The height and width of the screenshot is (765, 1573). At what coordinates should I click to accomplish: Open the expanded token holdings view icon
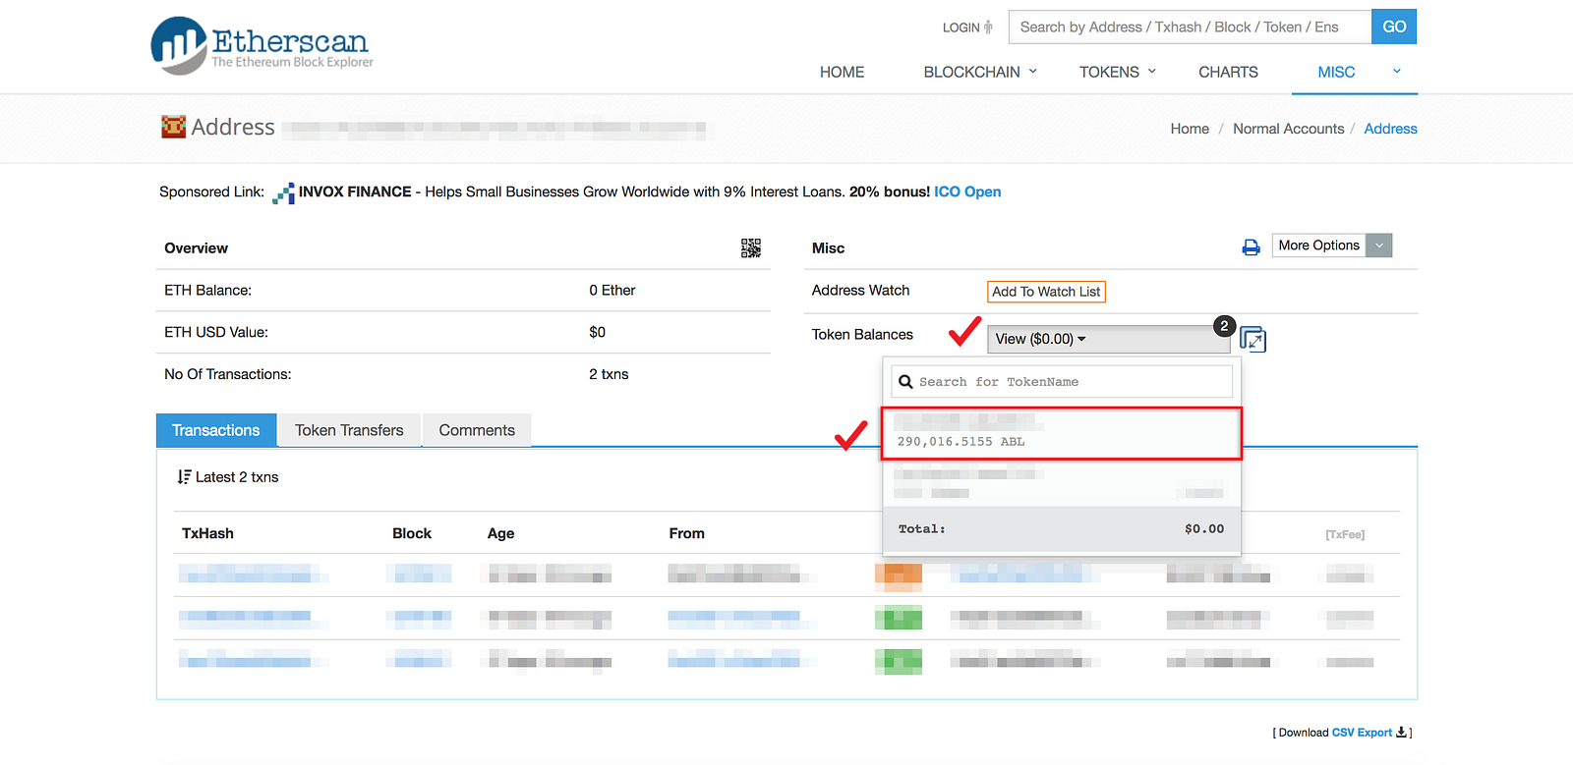pyautogui.click(x=1253, y=339)
